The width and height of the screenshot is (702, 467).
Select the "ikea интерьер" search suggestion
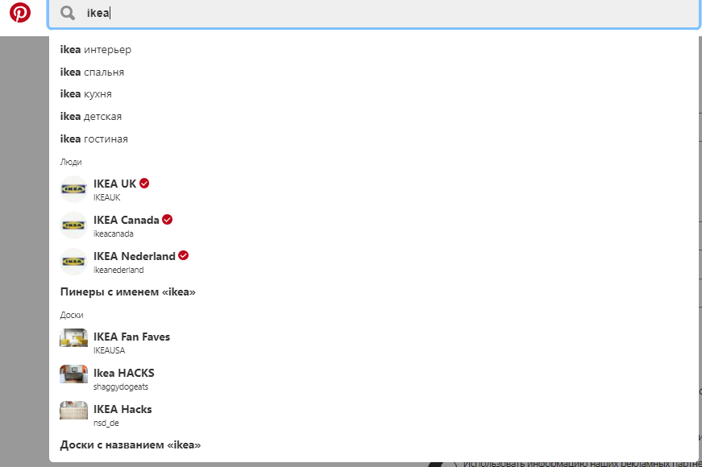(95, 50)
